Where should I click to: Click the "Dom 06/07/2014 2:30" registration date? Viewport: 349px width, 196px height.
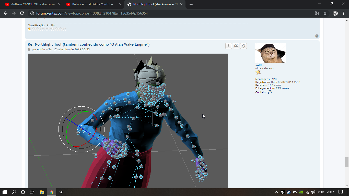pyautogui.click(x=285, y=82)
